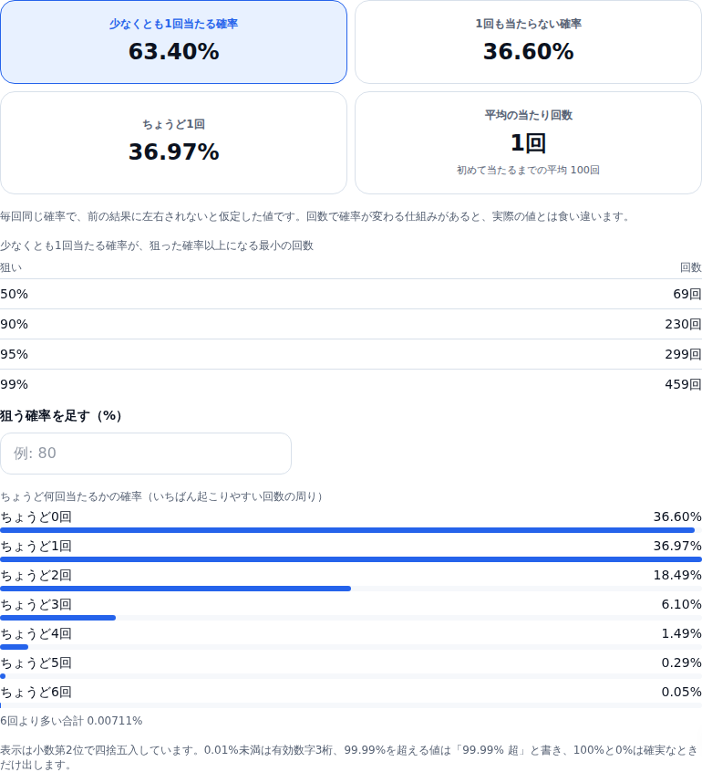Click the ちょうど3回 probability bar
The image size is (702, 772).
coord(351,618)
